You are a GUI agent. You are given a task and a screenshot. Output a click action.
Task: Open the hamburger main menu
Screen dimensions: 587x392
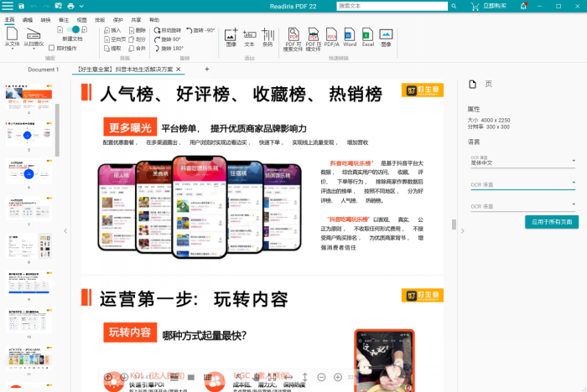[x=8, y=6]
